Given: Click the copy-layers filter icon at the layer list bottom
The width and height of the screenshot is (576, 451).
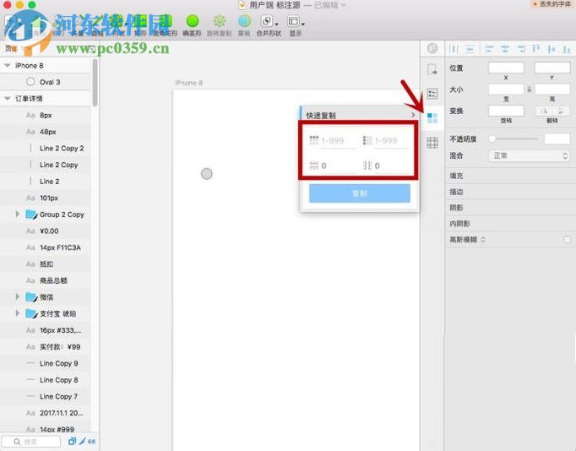Looking at the screenshot, I should 72,441.
